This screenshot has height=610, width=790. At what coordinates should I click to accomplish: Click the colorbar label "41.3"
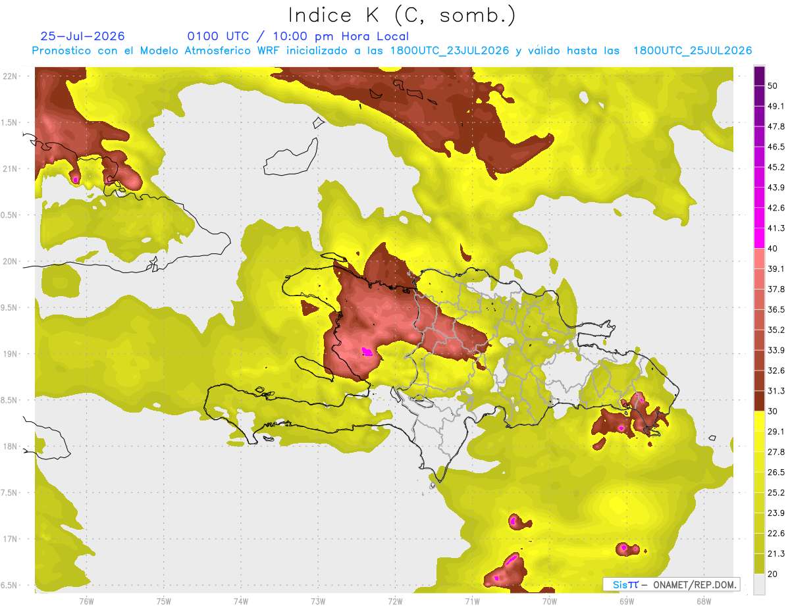click(x=776, y=228)
